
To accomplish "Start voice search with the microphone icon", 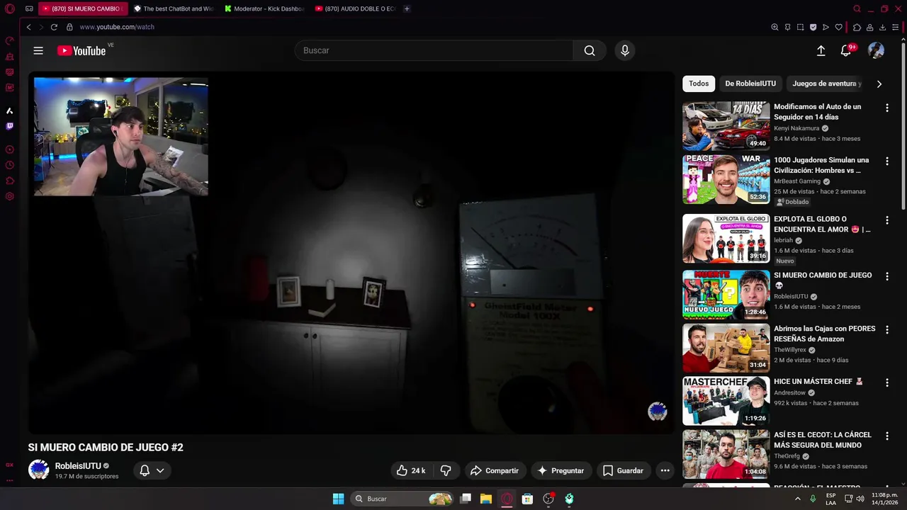I will pyautogui.click(x=624, y=50).
